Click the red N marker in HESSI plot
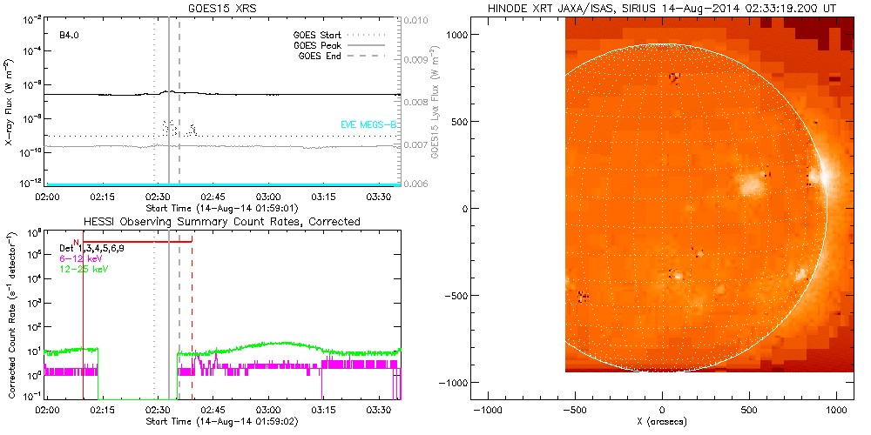The height and width of the screenshot is (435, 871). click(x=77, y=242)
